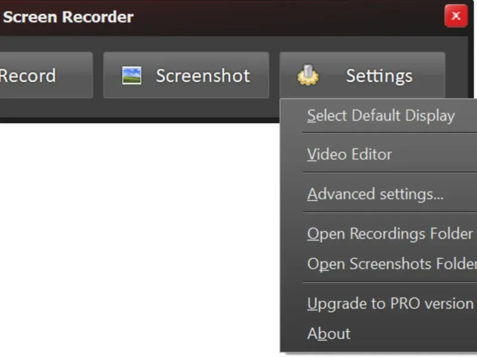
Task: Open the About menu item
Action: click(x=329, y=333)
